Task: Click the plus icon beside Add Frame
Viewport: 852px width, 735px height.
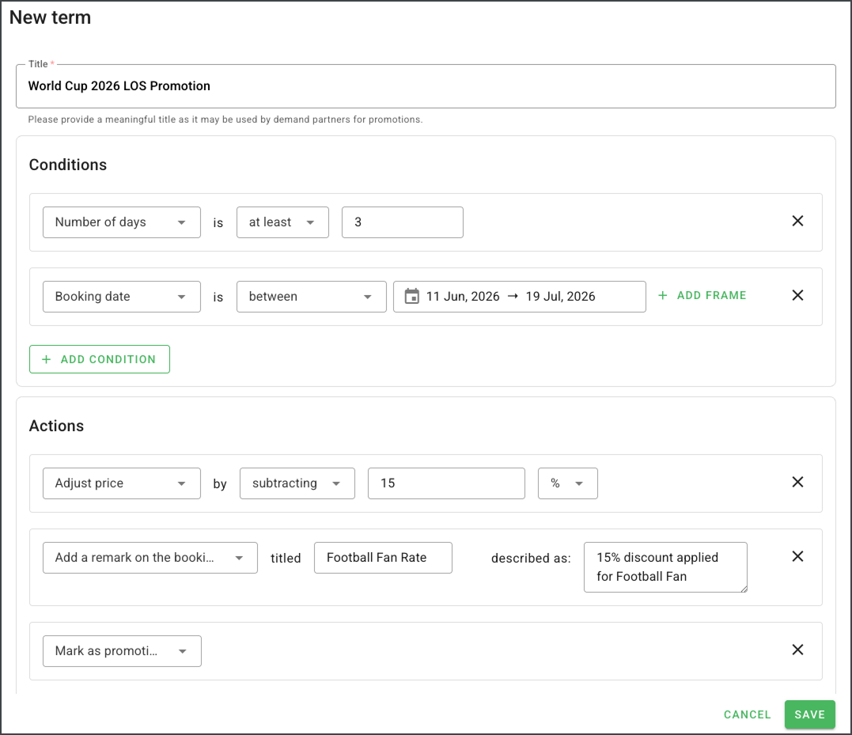Action: pyautogui.click(x=663, y=296)
